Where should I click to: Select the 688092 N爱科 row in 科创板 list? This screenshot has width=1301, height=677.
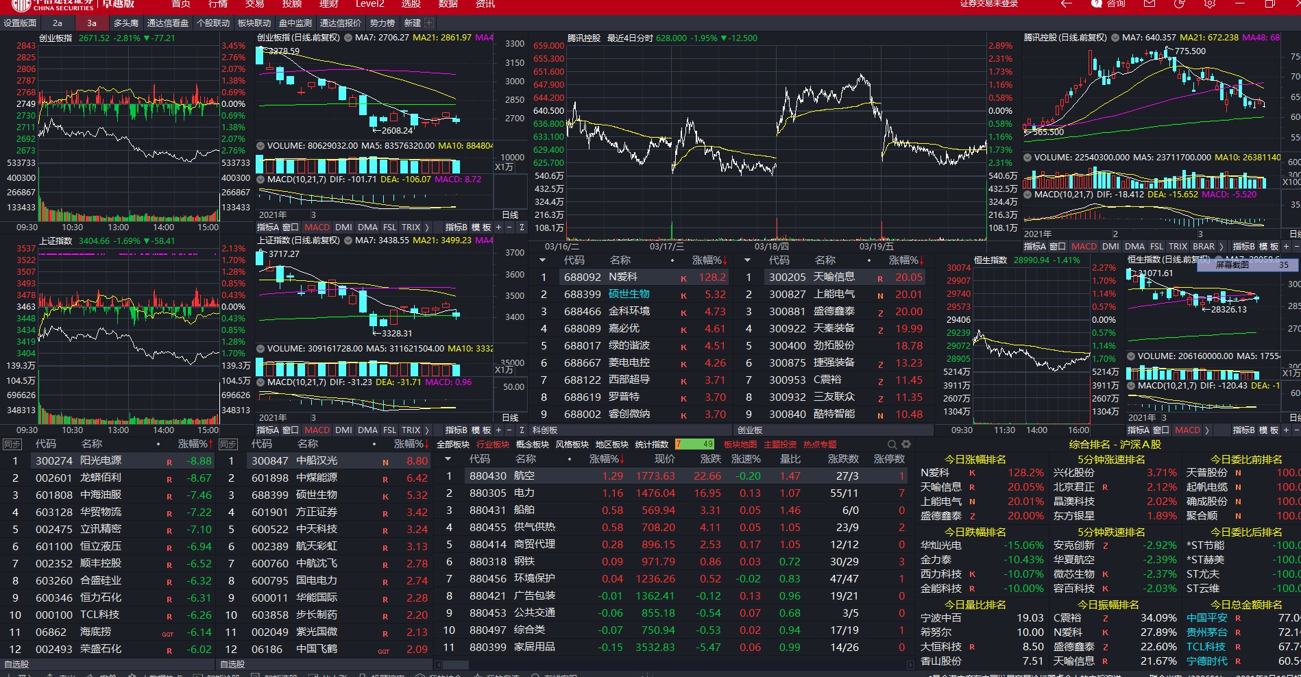click(631, 278)
